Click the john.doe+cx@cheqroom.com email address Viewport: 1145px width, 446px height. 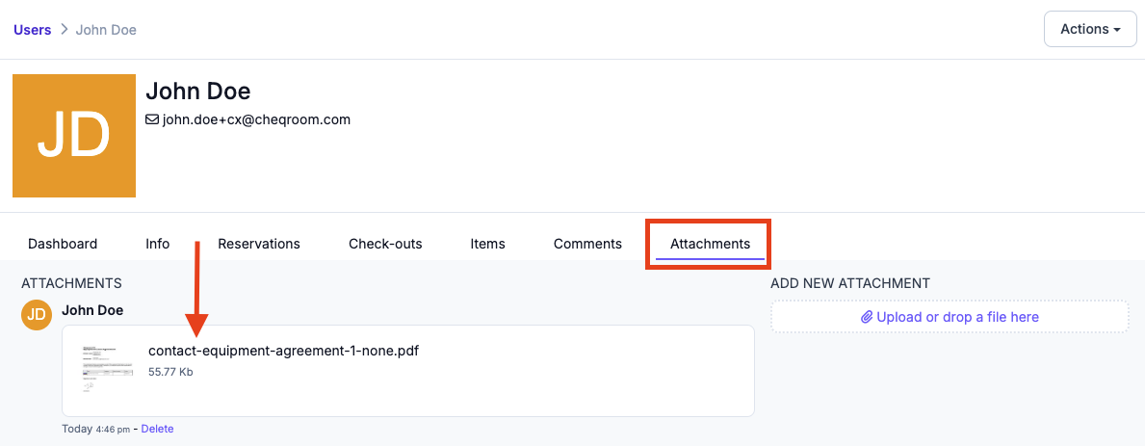point(256,119)
